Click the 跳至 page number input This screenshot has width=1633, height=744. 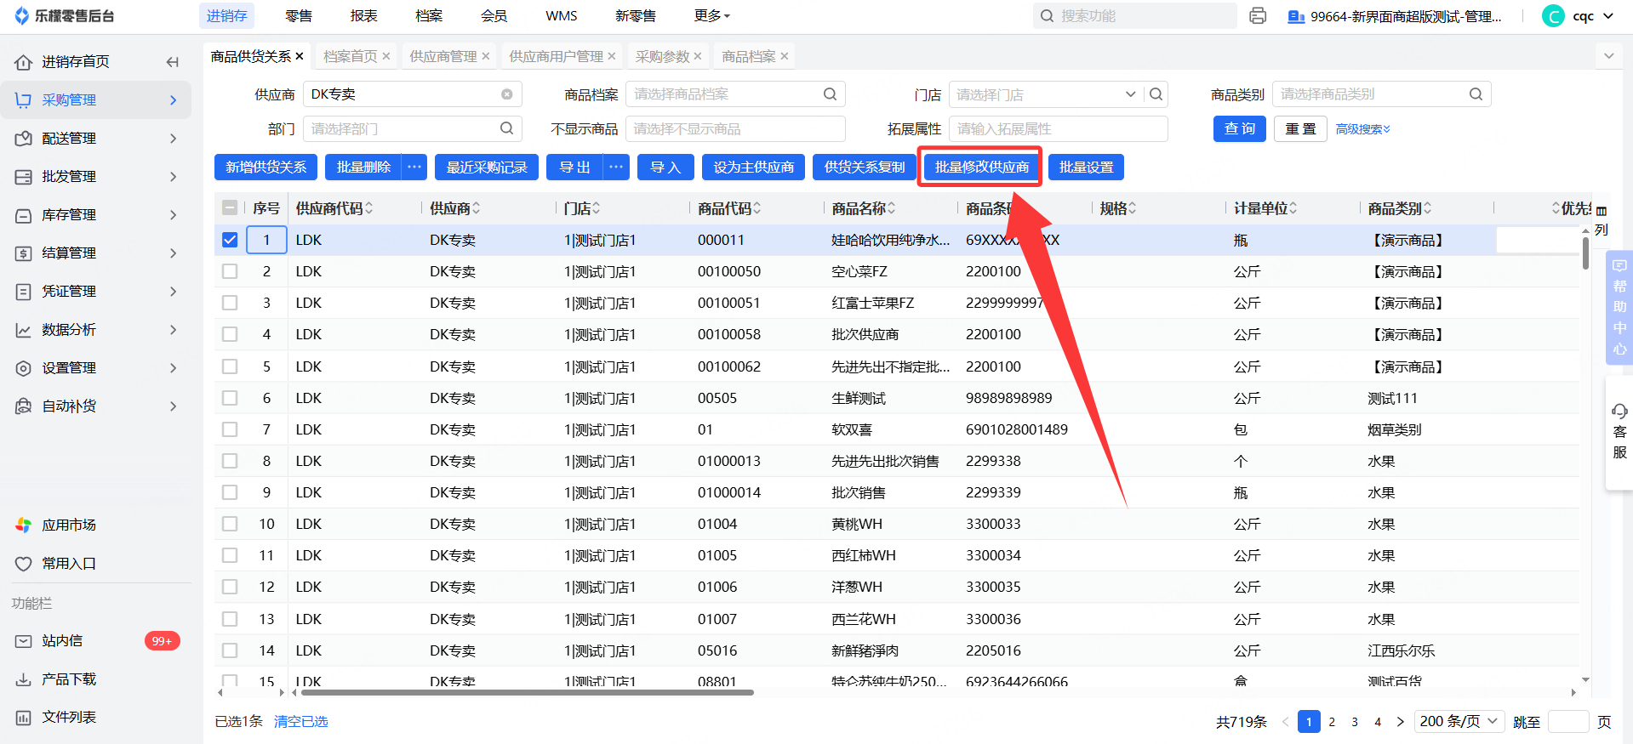(1568, 722)
